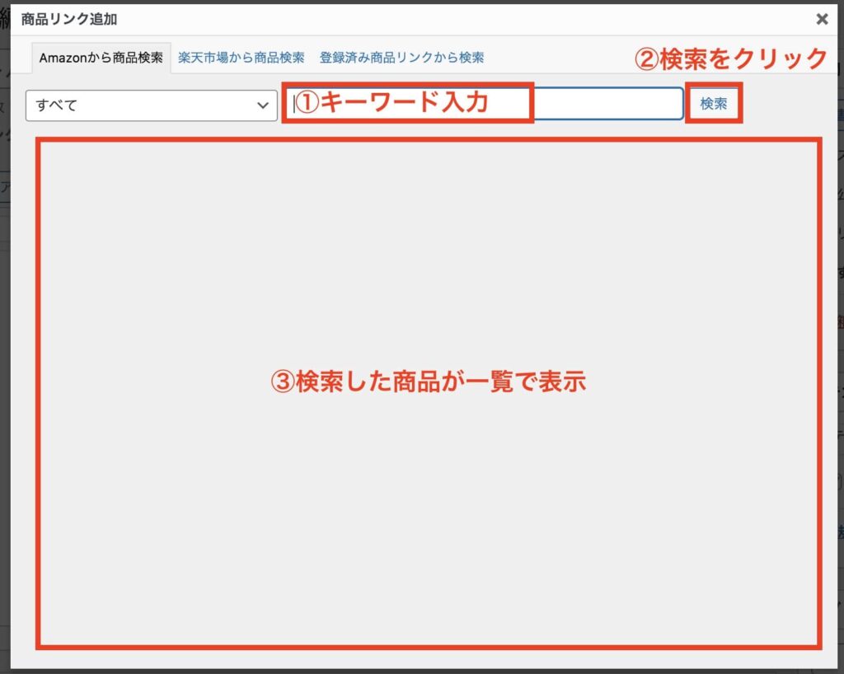The image size is (844, 674).
Task: Click the text cursor in keyword field
Action: click(x=293, y=104)
